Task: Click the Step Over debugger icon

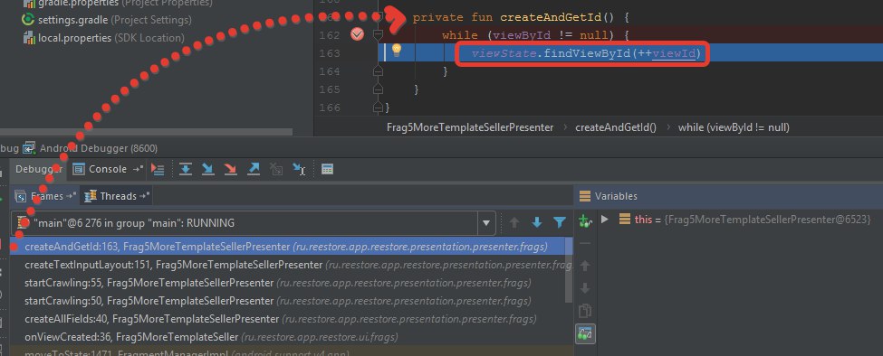Action: click(x=186, y=169)
